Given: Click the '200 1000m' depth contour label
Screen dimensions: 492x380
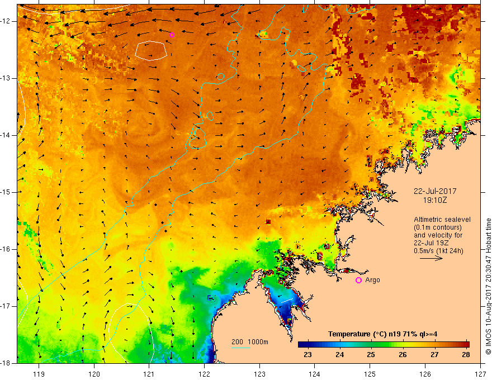Looking at the screenshot, I should 250,342.
